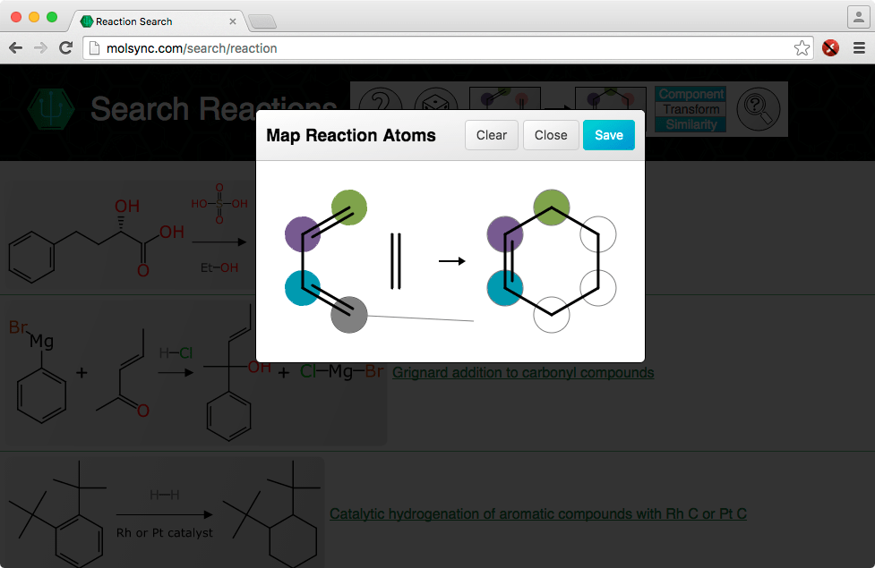Open Grignard addition to carbonyl compounds link
The image size is (875, 568).
click(x=523, y=372)
